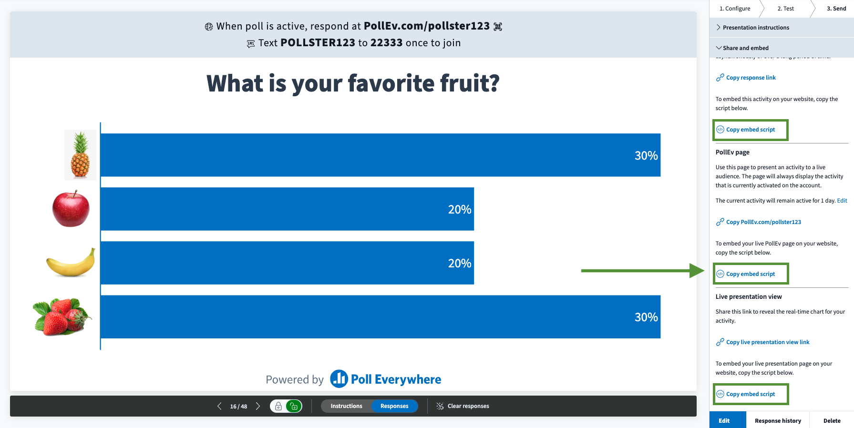Click the Clear responses broom icon

pos(439,406)
